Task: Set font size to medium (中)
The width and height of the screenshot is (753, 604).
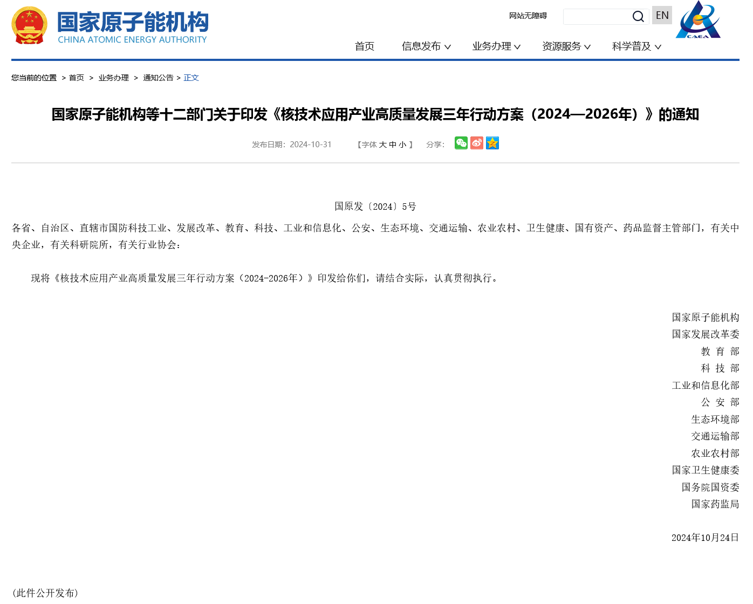Action: pos(393,145)
